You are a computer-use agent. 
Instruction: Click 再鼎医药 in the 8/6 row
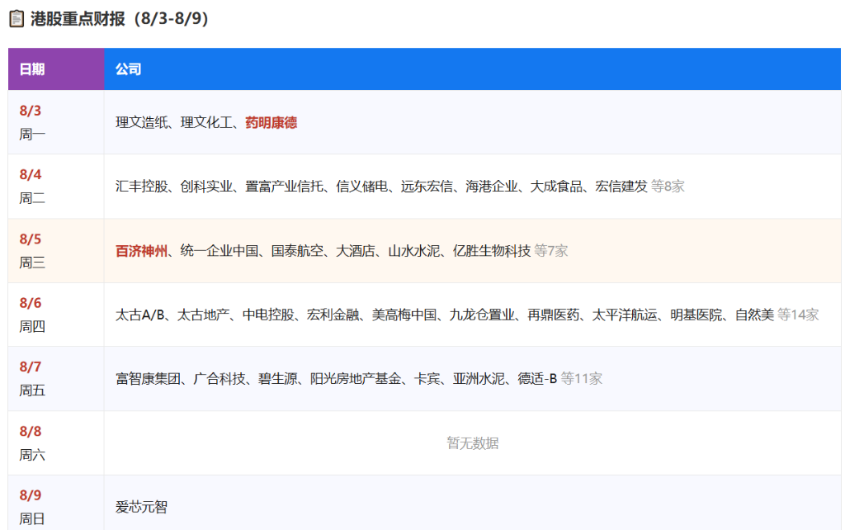pyautogui.click(x=554, y=315)
